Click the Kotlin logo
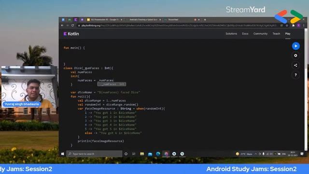 pos(71,34)
